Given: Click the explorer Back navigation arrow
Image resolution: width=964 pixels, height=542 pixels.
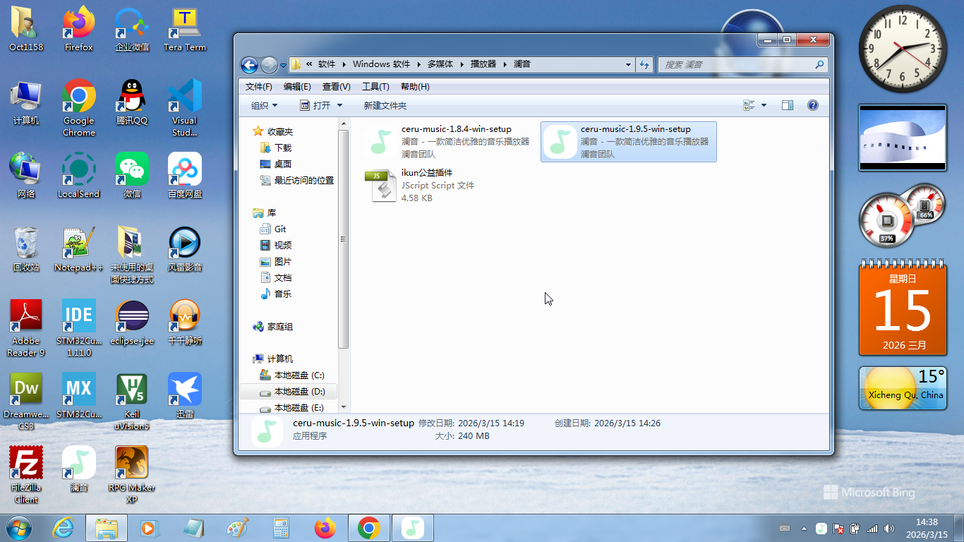Looking at the screenshot, I should (249, 65).
